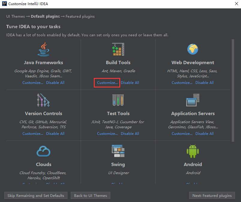Open Customize for Java Frameworks
Image resolution: width=241 pixels, height=202 pixels.
tap(33, 82)
